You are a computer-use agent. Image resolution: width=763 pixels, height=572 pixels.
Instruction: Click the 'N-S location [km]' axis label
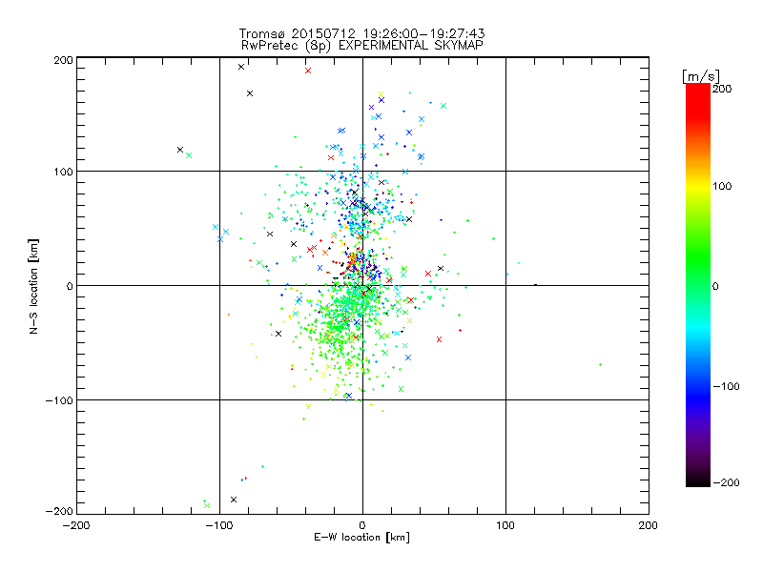click(33, 286)
